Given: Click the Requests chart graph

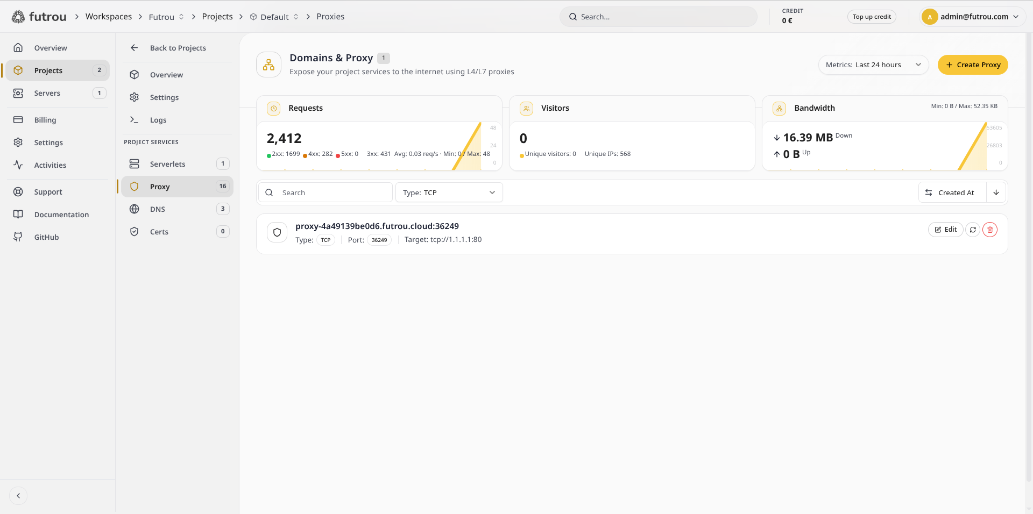Looking at the screenshot, I should 379,146.
